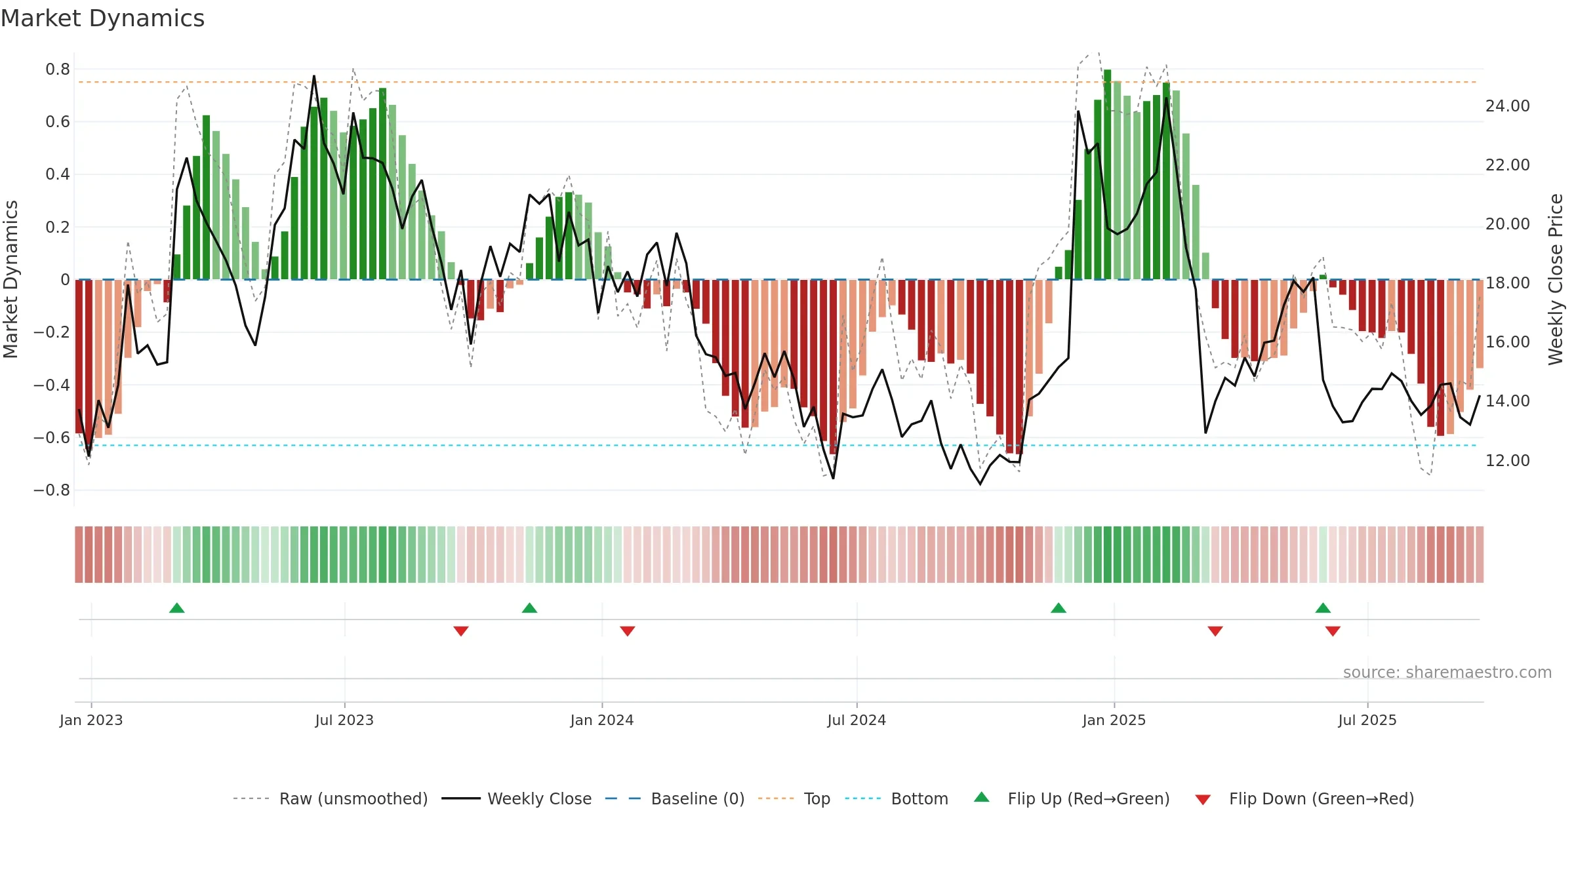
Task: Click the 12.00 price axis label
Action: coord(1508,461)
